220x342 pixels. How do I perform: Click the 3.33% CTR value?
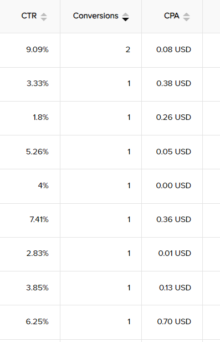(38, 83)
